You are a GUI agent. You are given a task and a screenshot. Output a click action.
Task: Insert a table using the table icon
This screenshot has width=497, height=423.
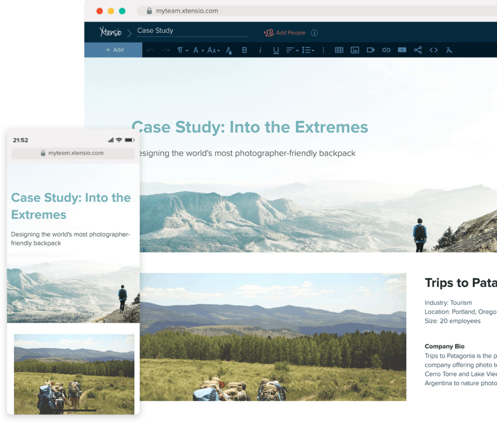pos(339,50)
